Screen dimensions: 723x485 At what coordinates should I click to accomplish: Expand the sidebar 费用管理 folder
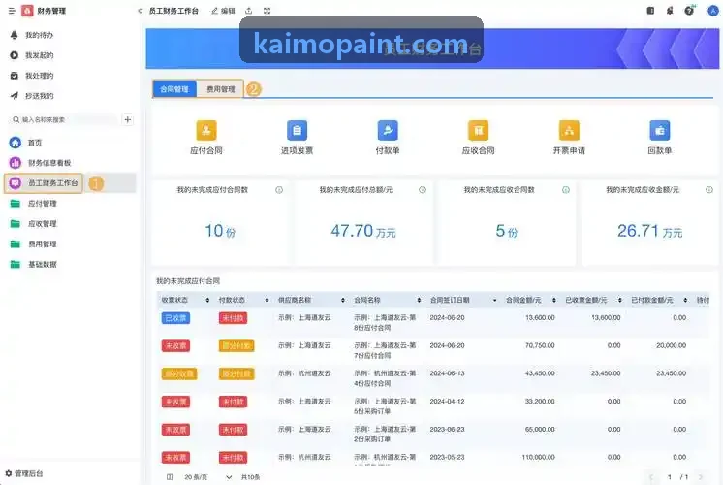coord(42,244)
